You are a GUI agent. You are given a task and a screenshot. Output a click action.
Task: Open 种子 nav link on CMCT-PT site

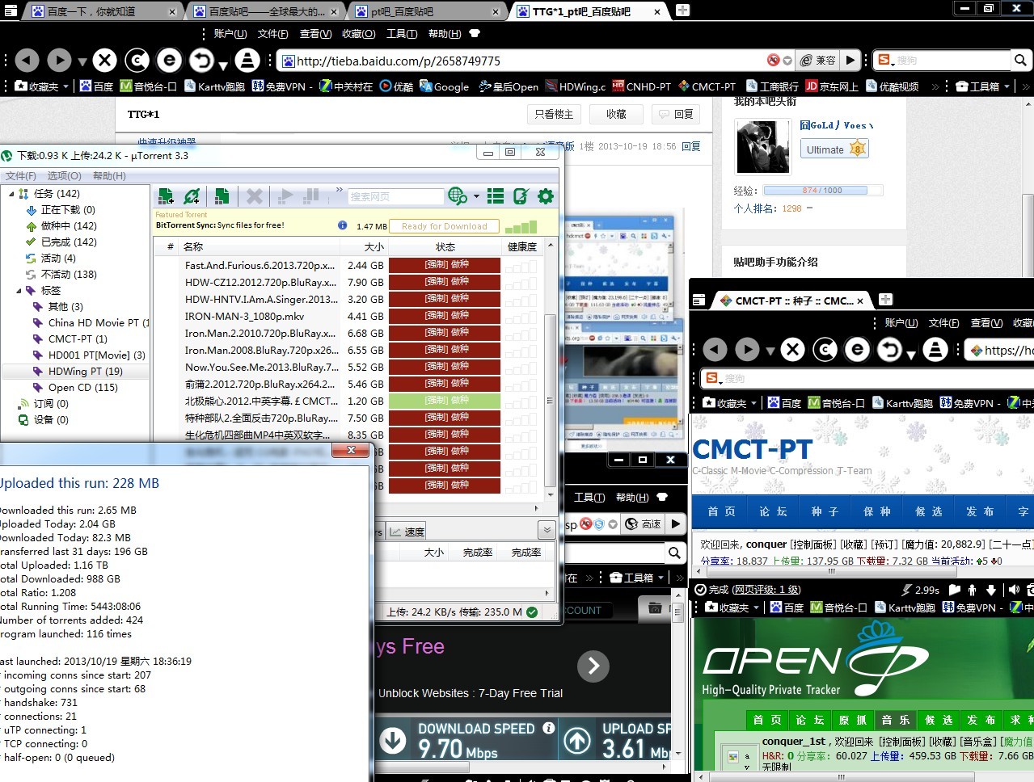point(825,511)
